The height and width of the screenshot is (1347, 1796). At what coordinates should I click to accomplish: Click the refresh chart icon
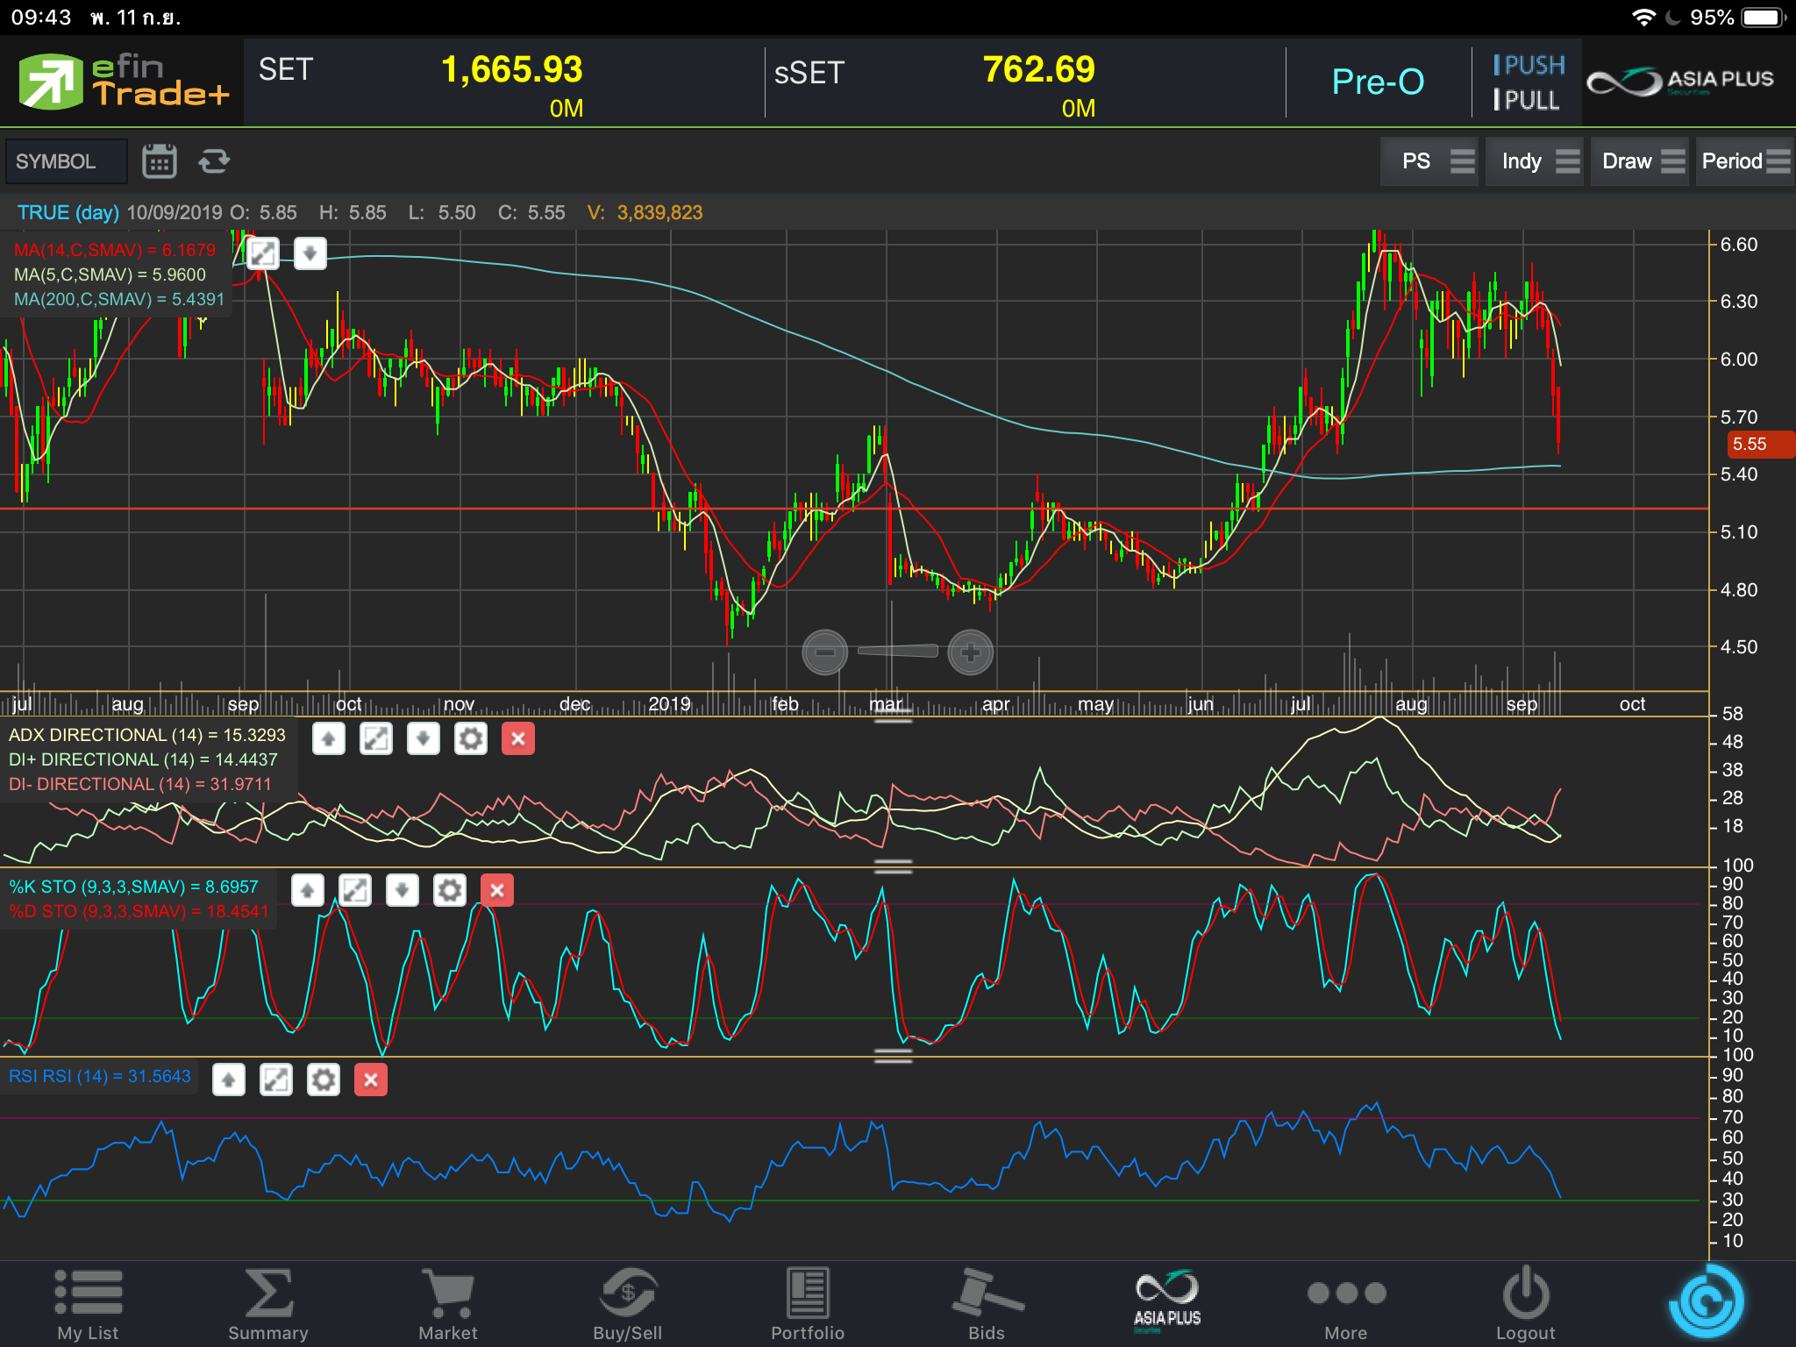[x=214, y=161]
